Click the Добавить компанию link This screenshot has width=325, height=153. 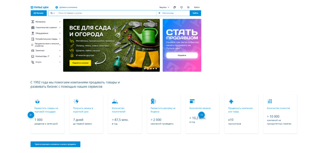[x=68, y=7]
